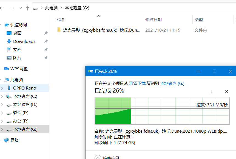
Task: Minimize the 已完成 26% copy dialog
Action: point(198,71)
